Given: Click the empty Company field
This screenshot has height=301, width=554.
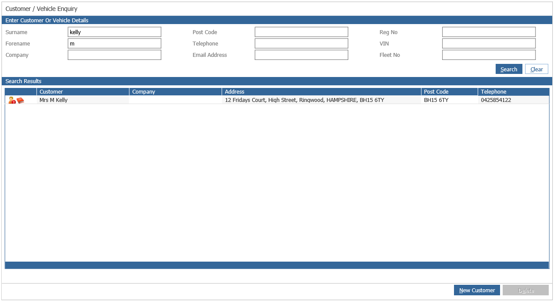Looking at the screenshot, I should pyautogui.click(x=114, y=54).
